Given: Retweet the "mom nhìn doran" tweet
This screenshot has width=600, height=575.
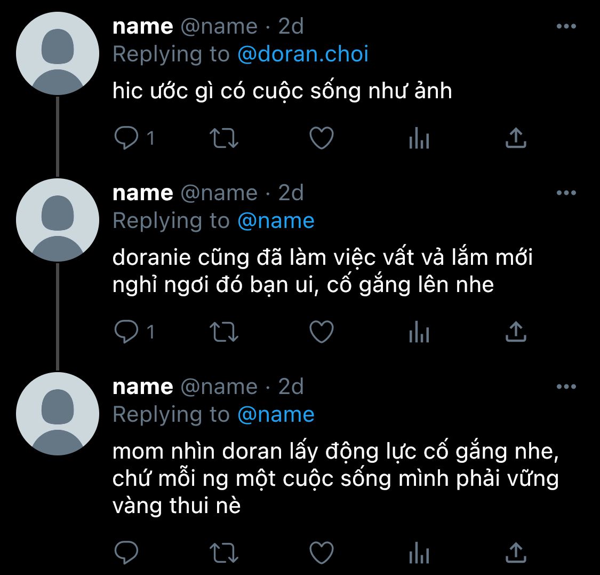Looking at the screenshot, I should tap(224, 553).
